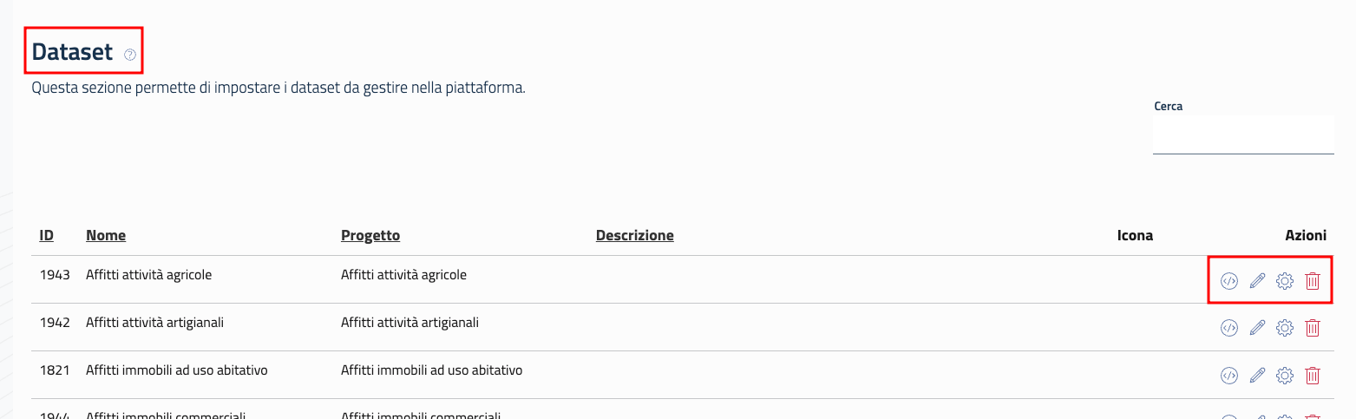Open settings gear for dataset 1942
Viewport: 1356px width, 419px height.
1285,328
